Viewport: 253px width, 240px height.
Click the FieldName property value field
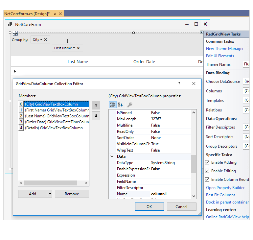point(171,181)
